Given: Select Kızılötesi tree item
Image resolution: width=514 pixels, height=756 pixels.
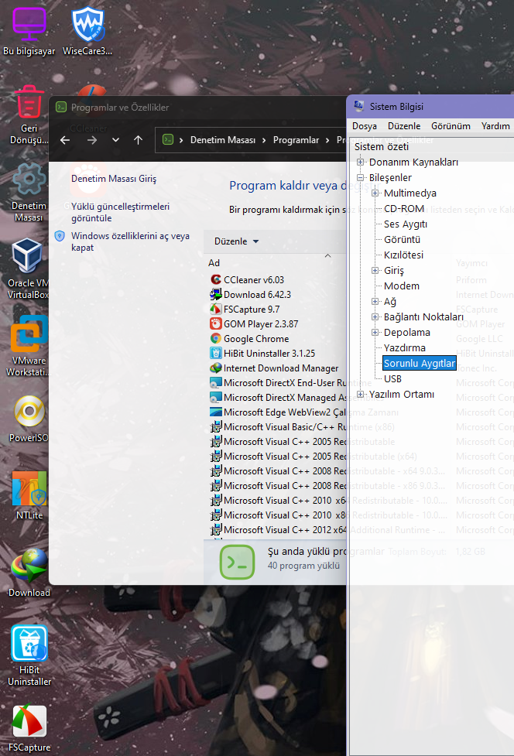Looking at the screenshot, I should click(403, 255).
